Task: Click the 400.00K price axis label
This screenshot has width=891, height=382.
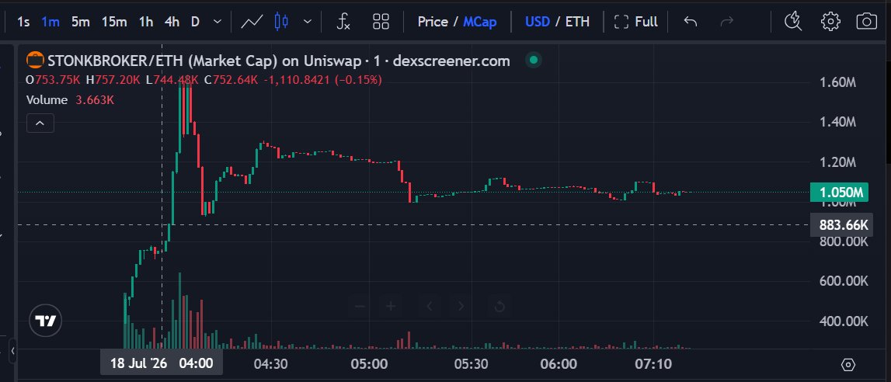Action: [x=844, y=321]
